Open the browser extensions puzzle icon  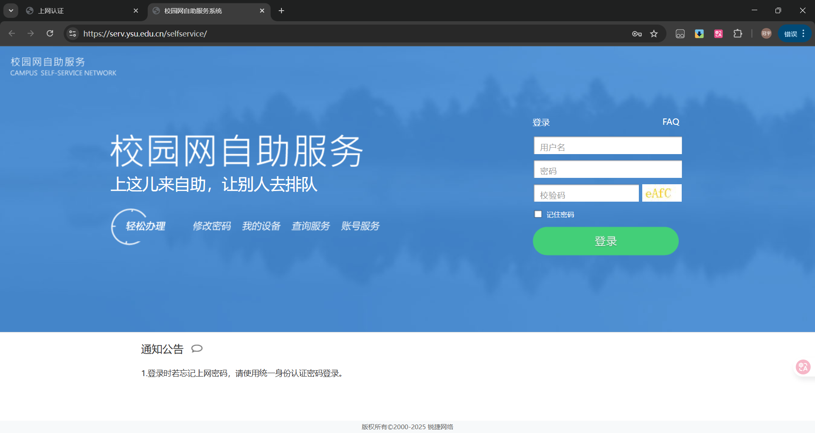point(738,34)
